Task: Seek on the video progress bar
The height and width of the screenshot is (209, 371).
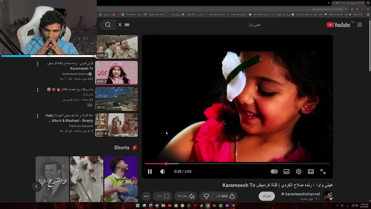Action: 237,164
